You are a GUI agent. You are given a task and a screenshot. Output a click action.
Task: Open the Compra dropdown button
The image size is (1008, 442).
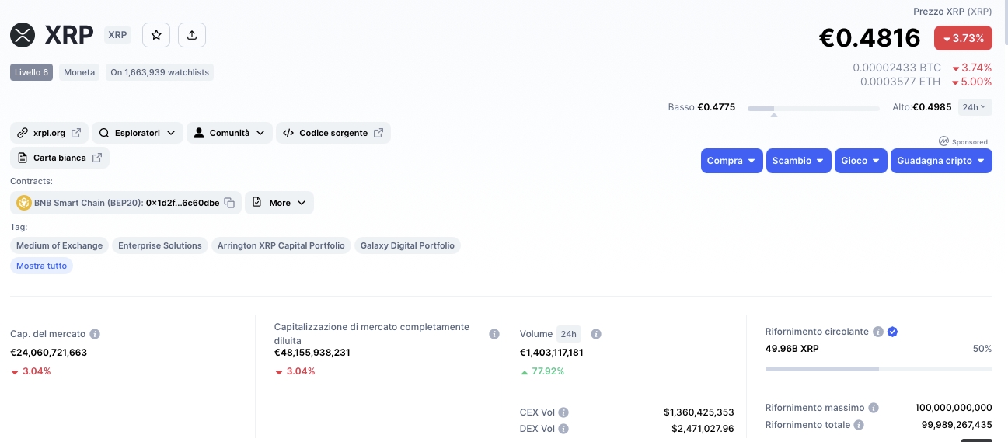731,161
